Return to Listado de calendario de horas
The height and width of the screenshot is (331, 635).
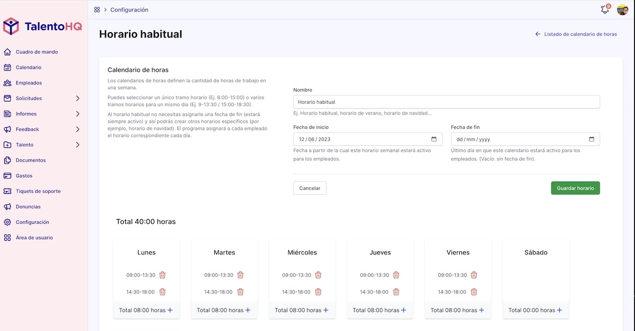point(576,34)
